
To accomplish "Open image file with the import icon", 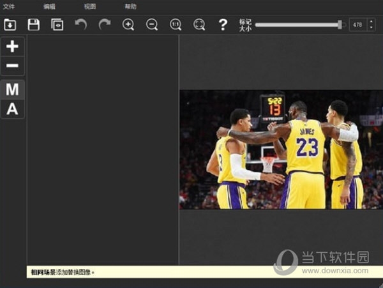I will [10, 25].
